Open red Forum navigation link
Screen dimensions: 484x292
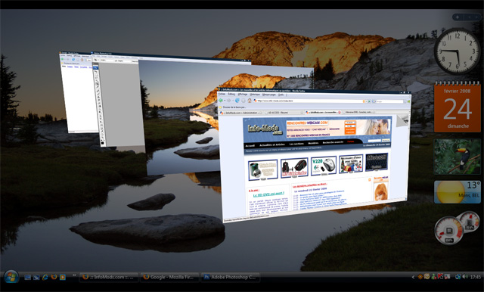350,141
